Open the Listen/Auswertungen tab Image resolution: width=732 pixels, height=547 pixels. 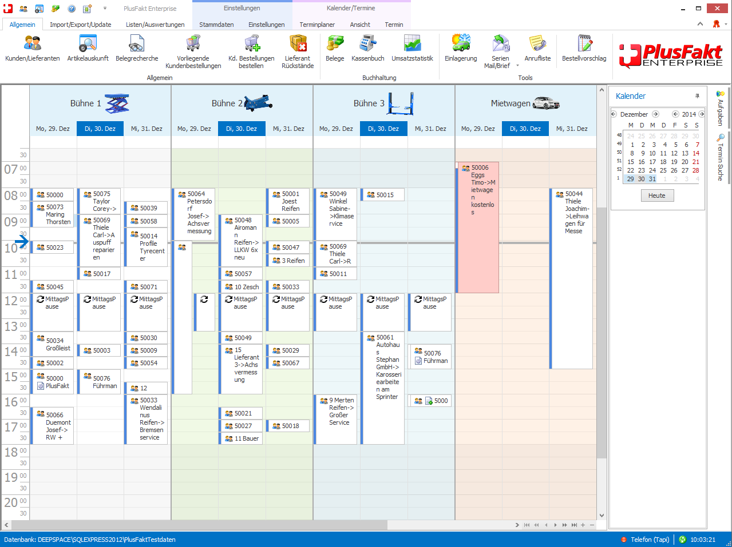point(155,25)
